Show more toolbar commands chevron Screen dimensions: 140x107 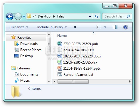click(x=75, y=27)
